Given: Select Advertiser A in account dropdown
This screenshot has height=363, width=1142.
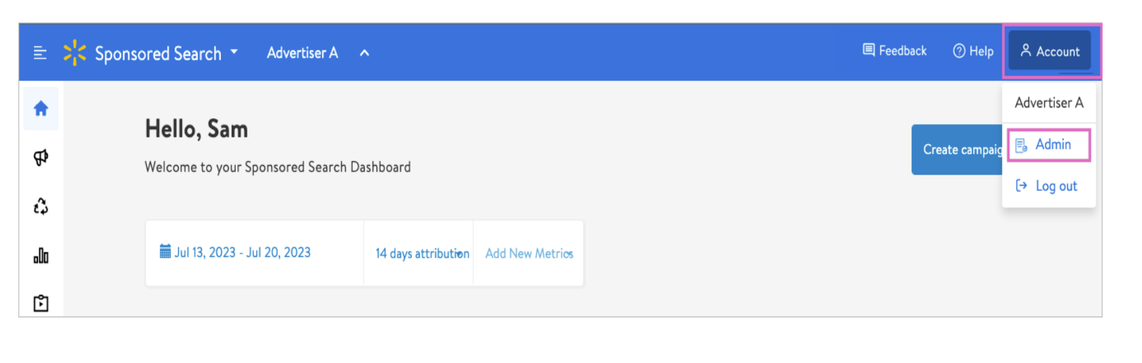Looking at the screenshot, I should pyautogui.click(x=1049, y=103).
